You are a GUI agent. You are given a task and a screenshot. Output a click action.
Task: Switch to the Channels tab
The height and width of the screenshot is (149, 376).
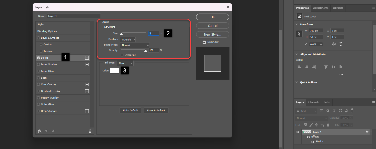tap(313, 102)
